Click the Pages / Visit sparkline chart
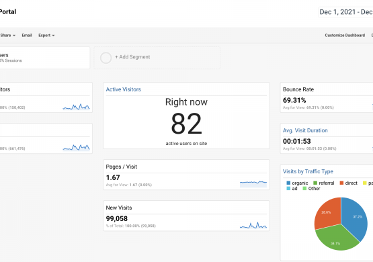This screenshot has width=373, height=262. coord(253,184)
